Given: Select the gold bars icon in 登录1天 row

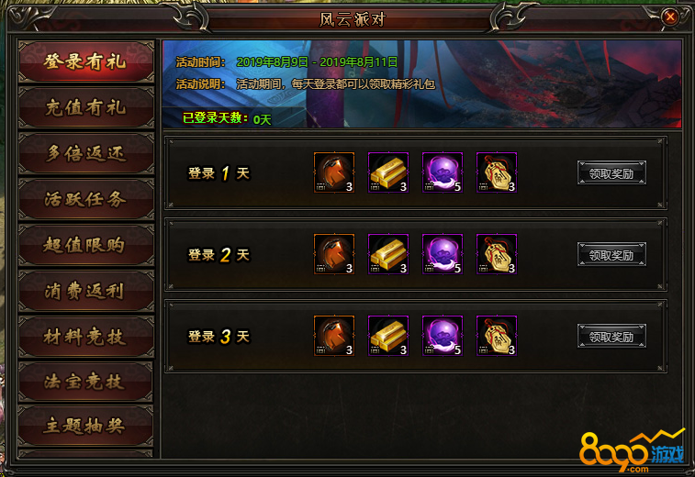Looking at the screenshot, I should coord(388,172).
